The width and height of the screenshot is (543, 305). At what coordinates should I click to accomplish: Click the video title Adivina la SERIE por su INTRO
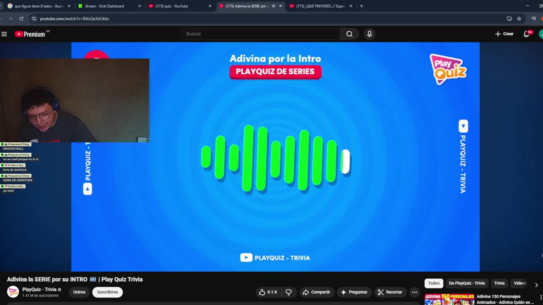click(75, 280)
